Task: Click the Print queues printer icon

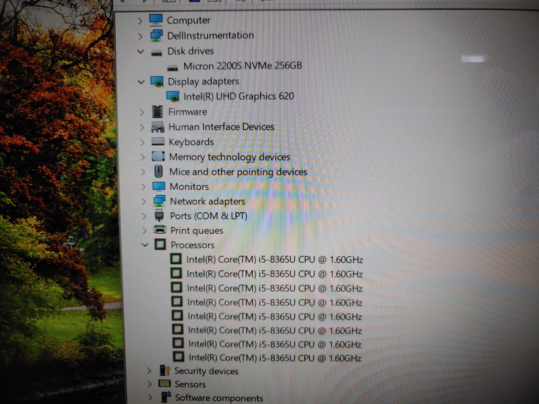Action: [x=160, y=230]
